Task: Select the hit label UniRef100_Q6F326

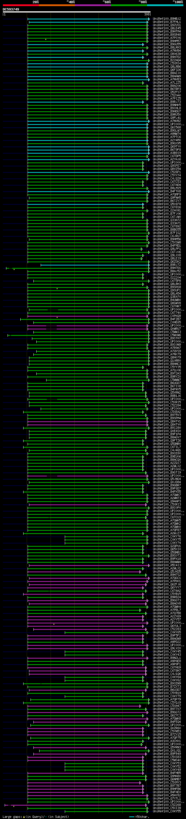Action: click(x=167, y=70)
